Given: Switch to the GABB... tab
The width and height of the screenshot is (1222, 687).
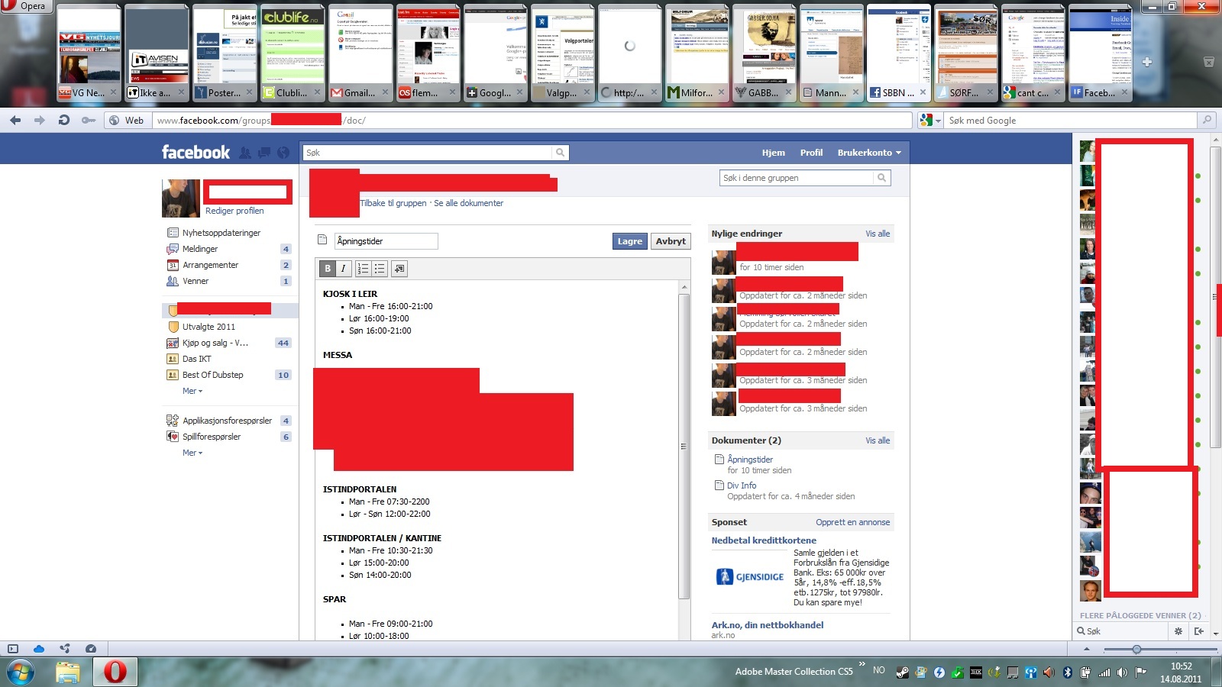Looking at the screenshot, I should (765, 54).
